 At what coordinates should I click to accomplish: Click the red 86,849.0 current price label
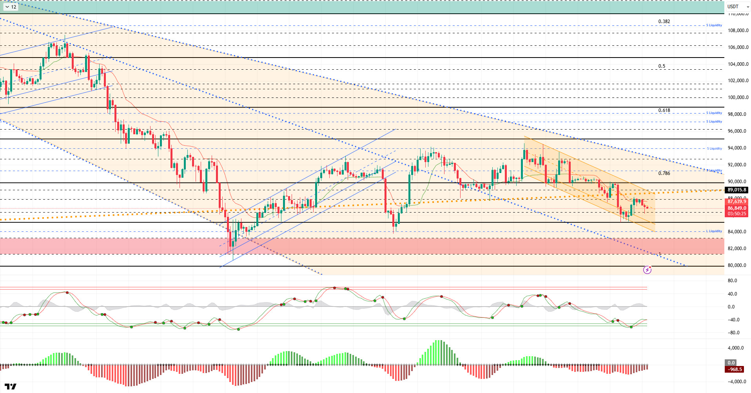736,208
